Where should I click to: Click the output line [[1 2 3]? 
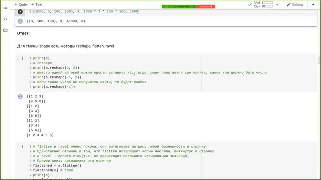pyautogui.click(x=35, y=96)
